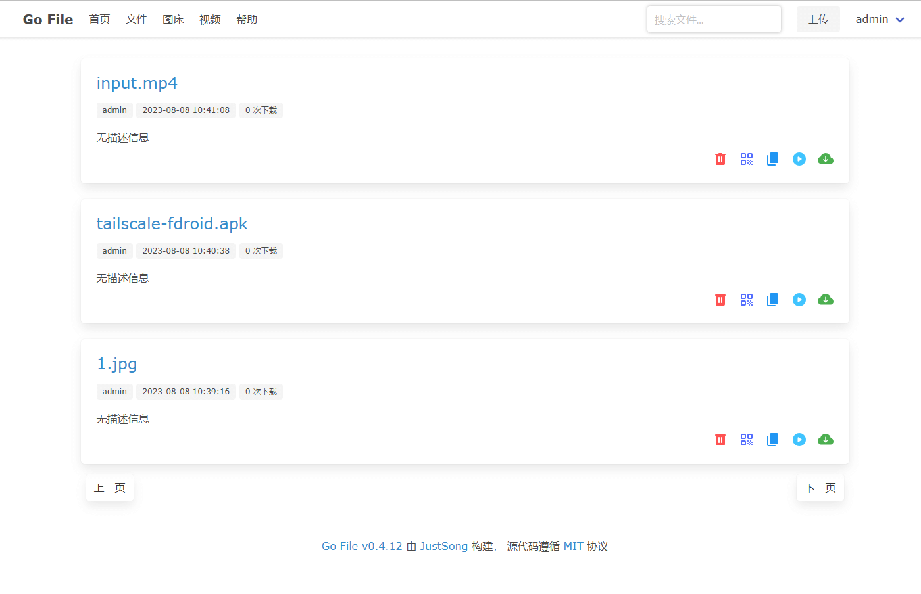
Task: Copy the link for tailscale-fdroid.apk
Action: click(x=772, y=299)
